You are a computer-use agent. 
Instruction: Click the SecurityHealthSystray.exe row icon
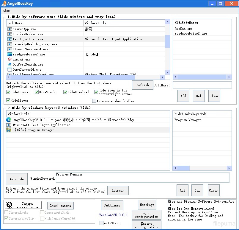(x=10, y=44)
